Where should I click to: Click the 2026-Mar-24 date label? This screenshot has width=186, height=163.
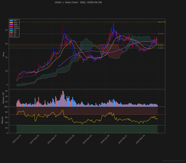pyautogui.click(x=140, y=139)
